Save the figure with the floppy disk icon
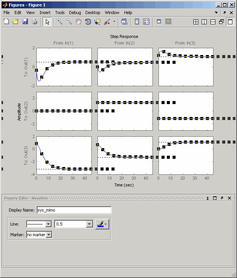The width and height of the screenshot is (237, 278). pyautogui.click(x=25, y=22)
